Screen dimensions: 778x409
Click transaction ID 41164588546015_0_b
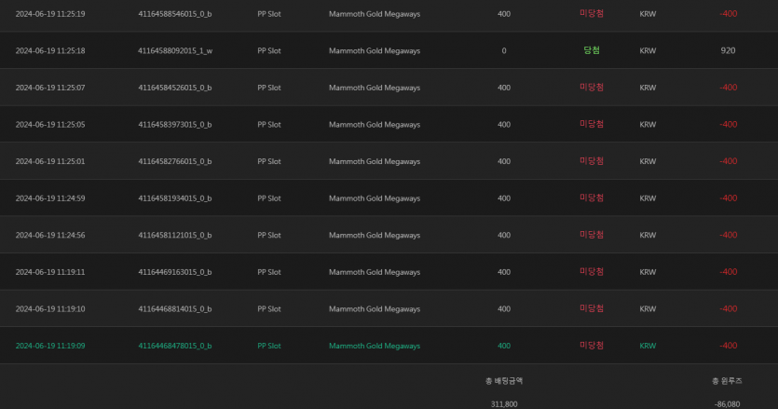(174, 14)
